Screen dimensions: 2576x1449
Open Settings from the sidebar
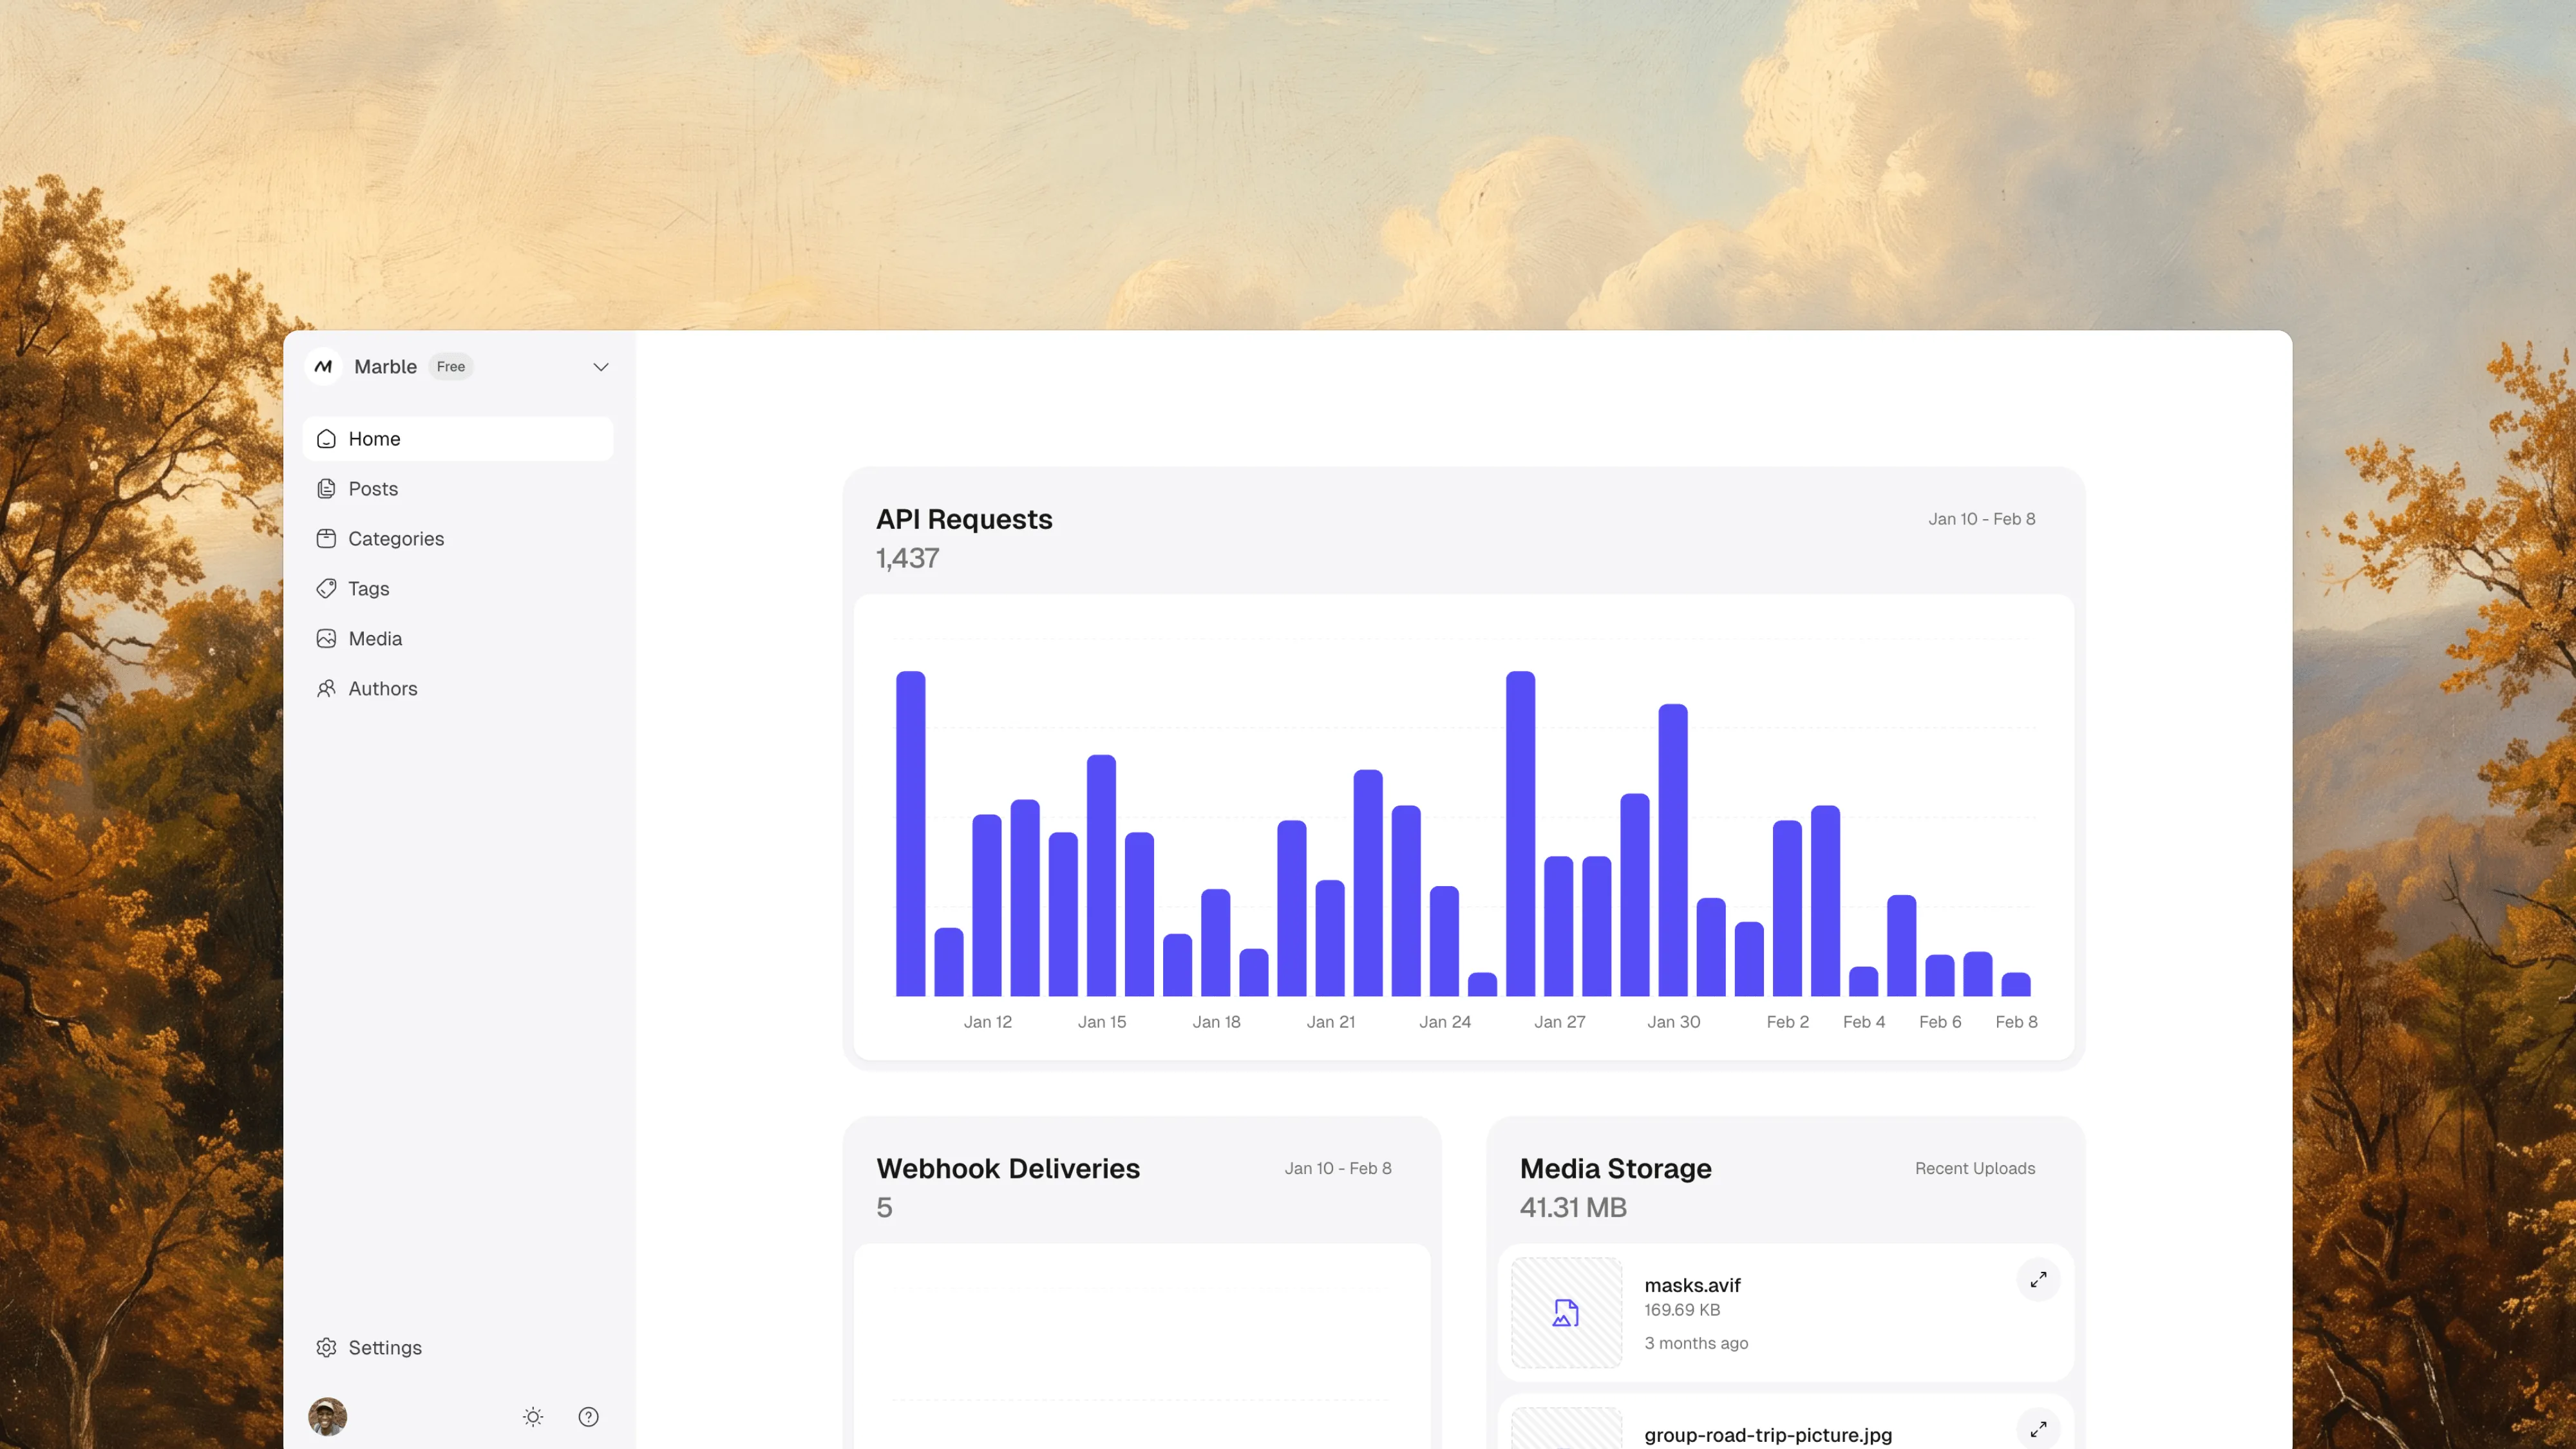tap(458, 1348)
